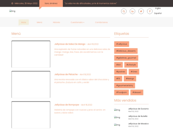This screenshot has width=173, height=130.
Task: Click the #Art tag
Action: click(119, 65)
